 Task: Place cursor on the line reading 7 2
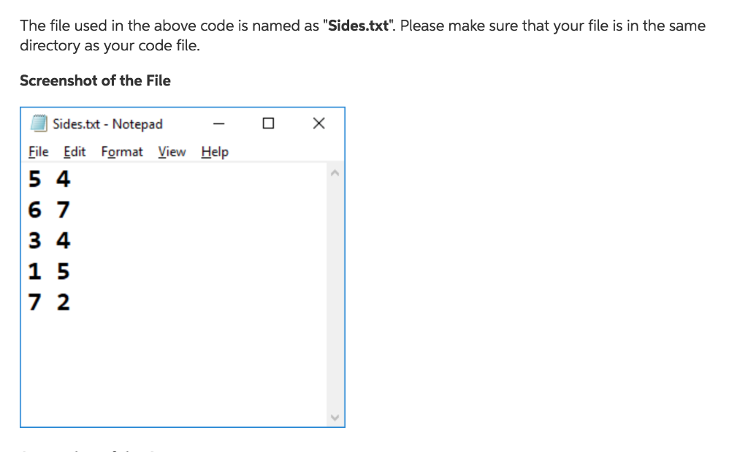(x=49, y=301)
